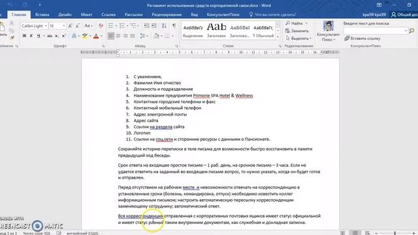This screenshot has width=418, height=235.
Task: Apply text effects icon
Action: click(x=74, y=36)
